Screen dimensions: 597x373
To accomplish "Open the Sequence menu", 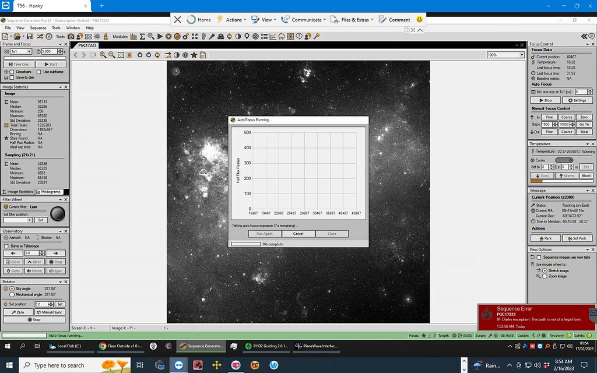I will (38, 28).
